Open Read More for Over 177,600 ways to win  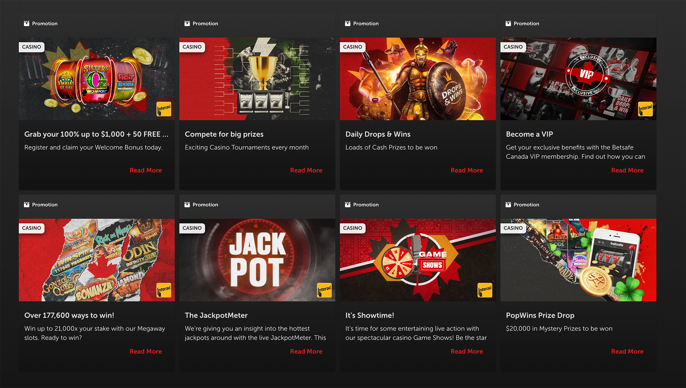pos(146,351)
